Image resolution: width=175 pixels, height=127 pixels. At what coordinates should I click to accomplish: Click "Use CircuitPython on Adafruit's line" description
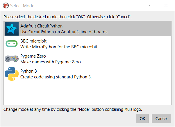(x=64, y=32)
